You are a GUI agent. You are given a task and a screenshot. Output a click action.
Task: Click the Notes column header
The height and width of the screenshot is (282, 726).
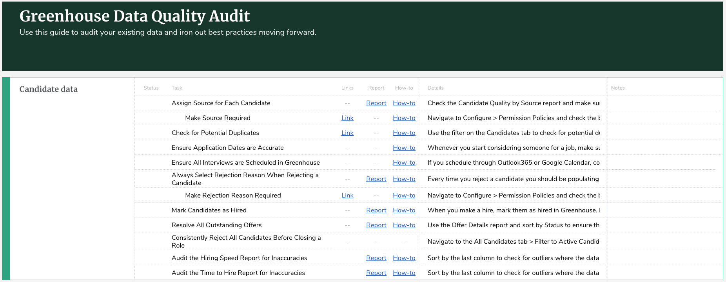tap(618, 88)
